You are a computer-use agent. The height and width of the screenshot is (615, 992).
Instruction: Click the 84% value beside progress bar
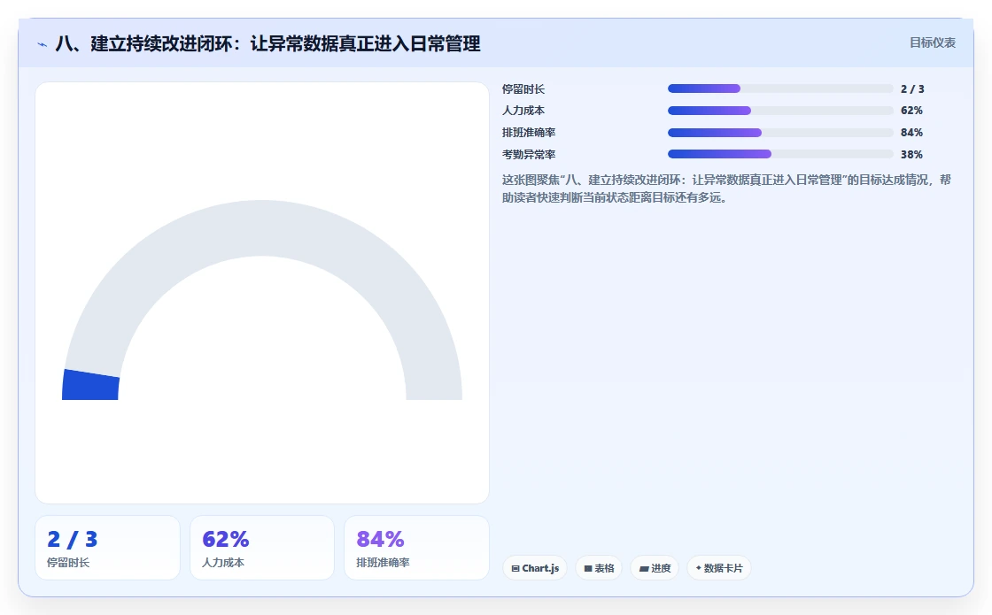coord(911,133)
